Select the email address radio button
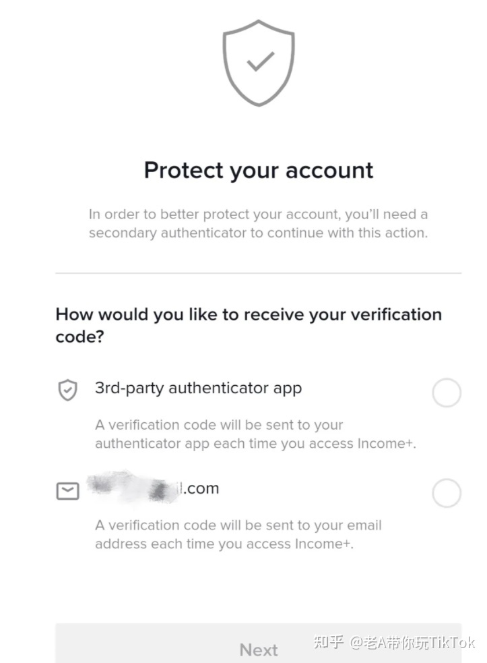The width and height of the screenshot is (487, 663). (446, 494)
